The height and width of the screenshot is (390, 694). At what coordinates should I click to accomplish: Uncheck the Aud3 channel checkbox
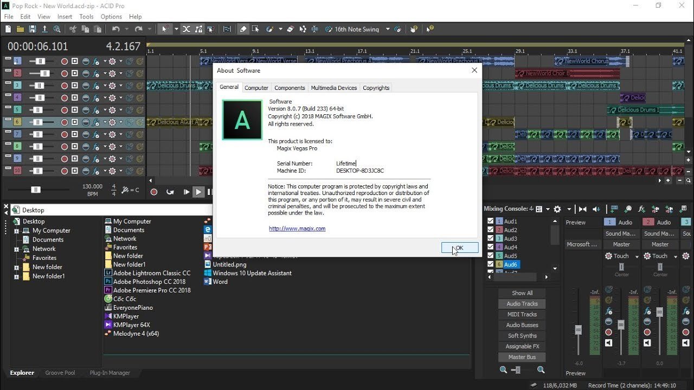point(491,238)
